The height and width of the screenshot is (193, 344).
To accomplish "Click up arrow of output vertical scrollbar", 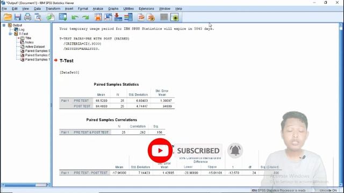I will (x=341, y=25).
